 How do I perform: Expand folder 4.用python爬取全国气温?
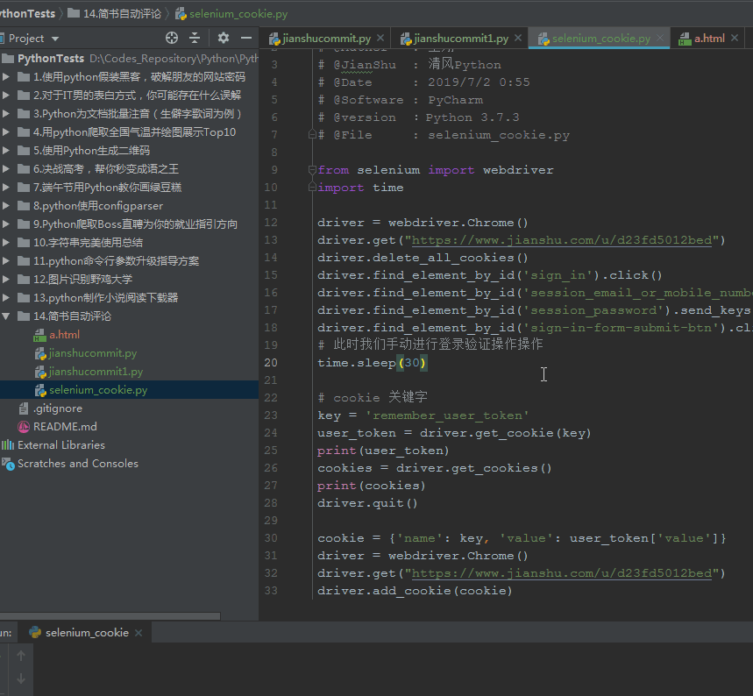tap(6, 132)
